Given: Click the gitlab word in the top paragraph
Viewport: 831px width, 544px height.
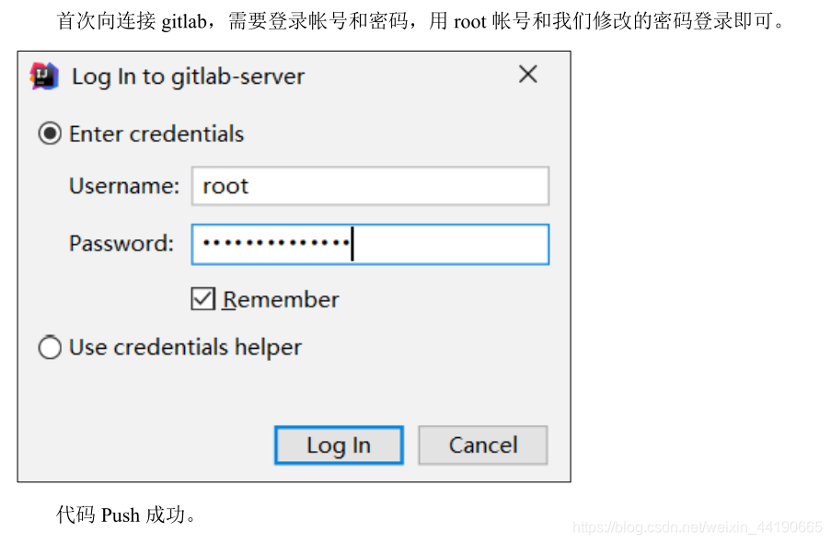Looking at the screenshot, I should [184, 22].
